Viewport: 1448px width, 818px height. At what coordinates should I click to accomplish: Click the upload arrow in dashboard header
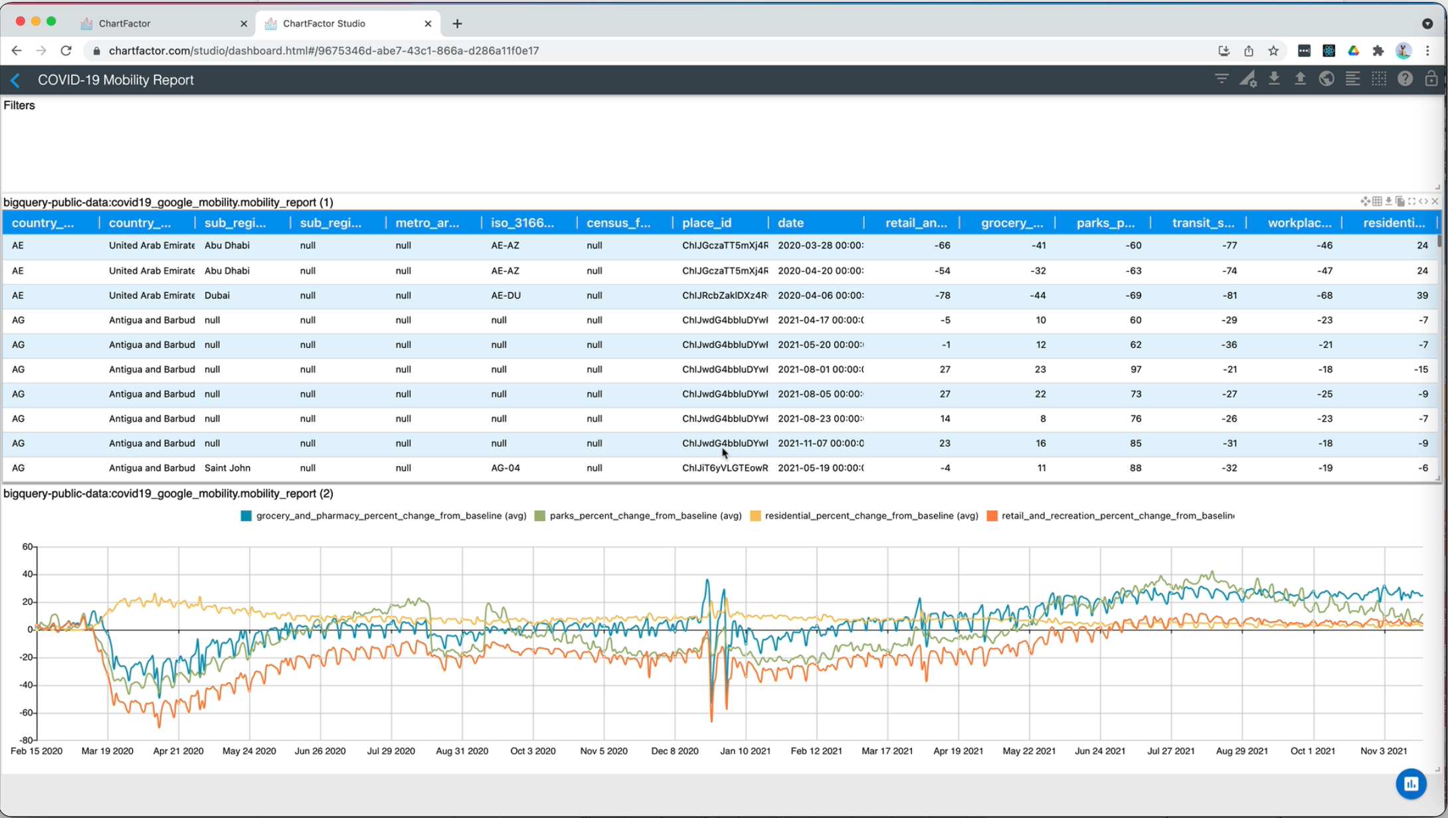tap(1300, 79)
